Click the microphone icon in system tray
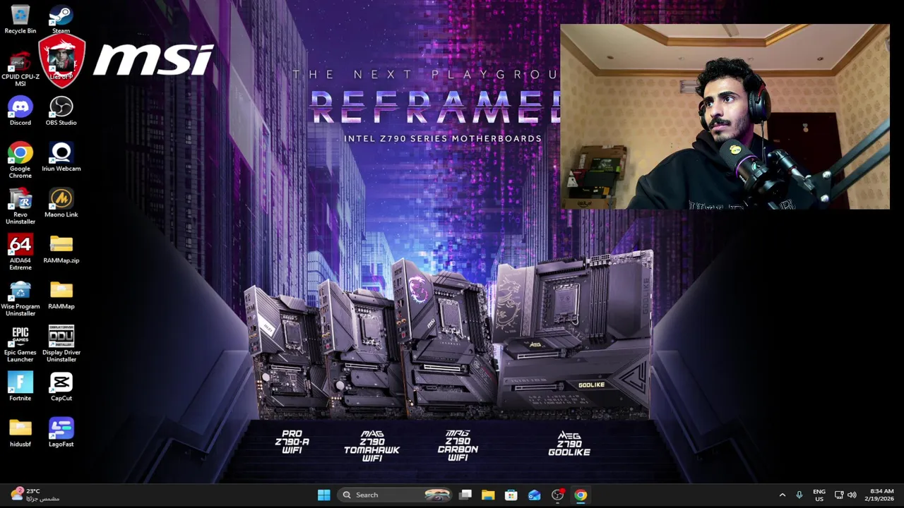Viewport: 904px width, 508px height. pyautogui.click(x=799, y=495)
